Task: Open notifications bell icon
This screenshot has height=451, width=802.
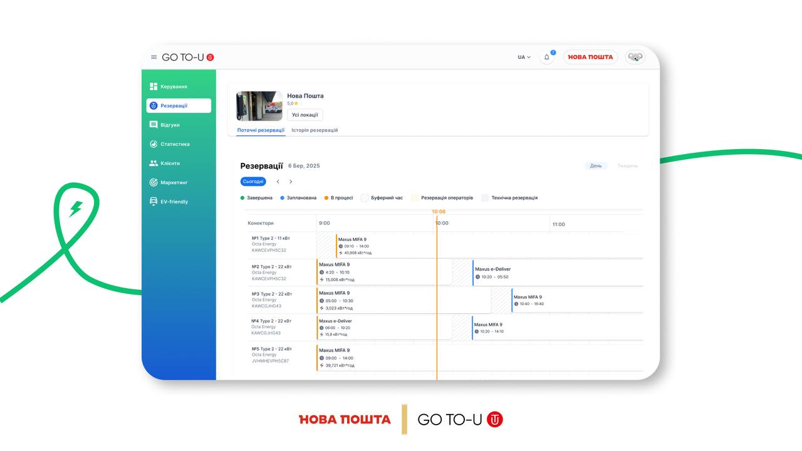Action: (547, 57)
